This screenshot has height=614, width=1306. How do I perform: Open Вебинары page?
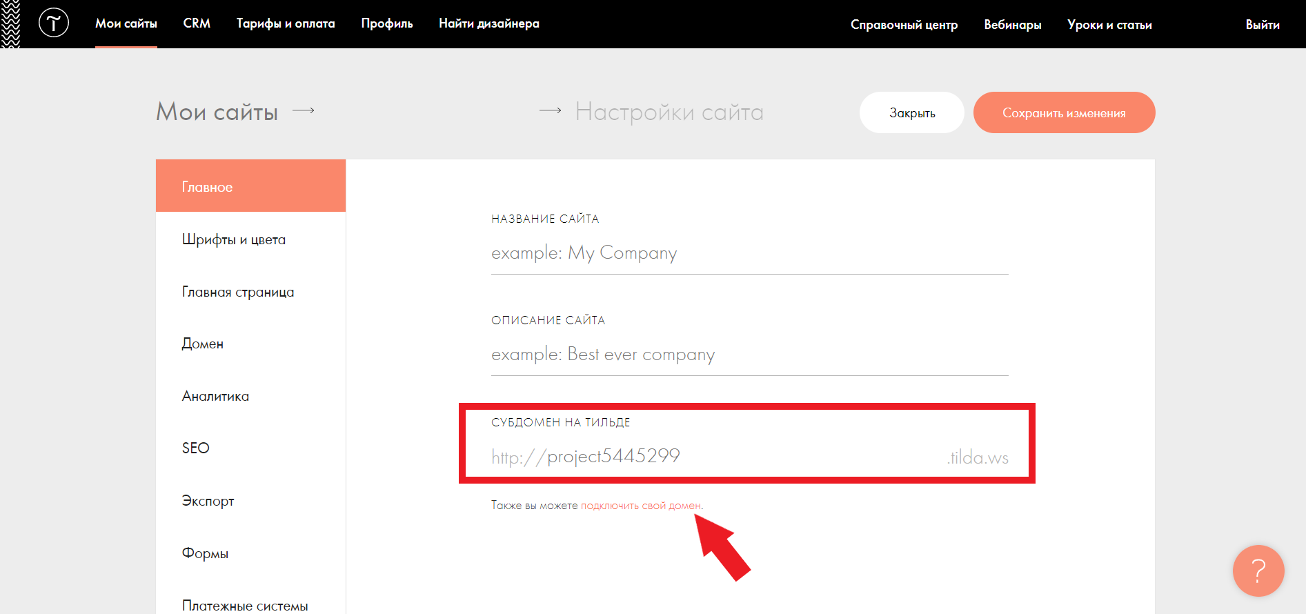tap(1013, 25)
